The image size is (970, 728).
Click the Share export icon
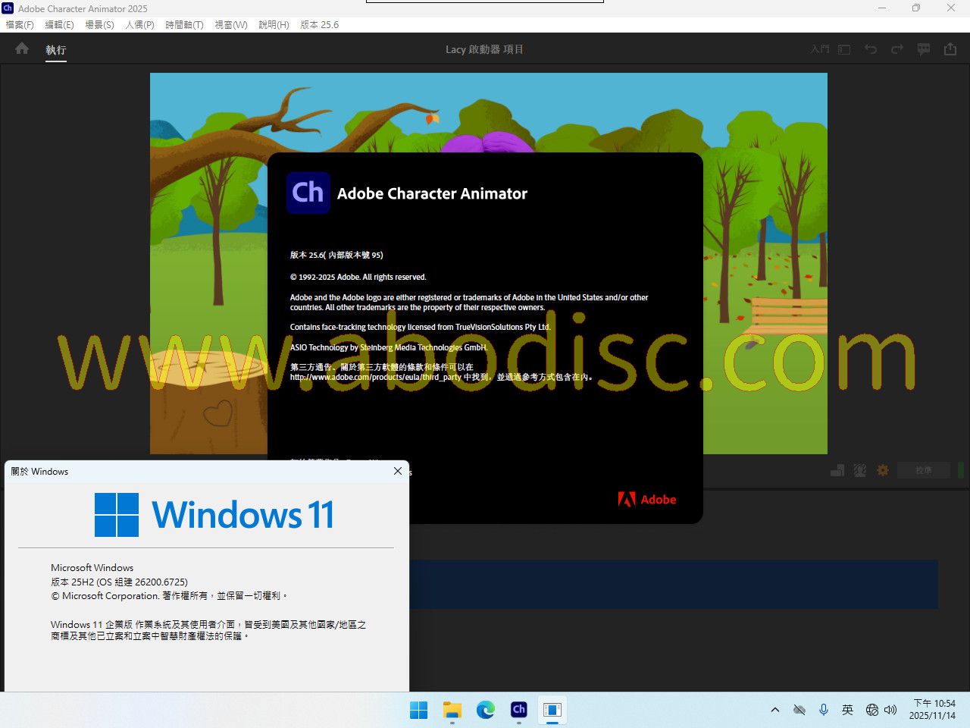[x=950, y=49]
